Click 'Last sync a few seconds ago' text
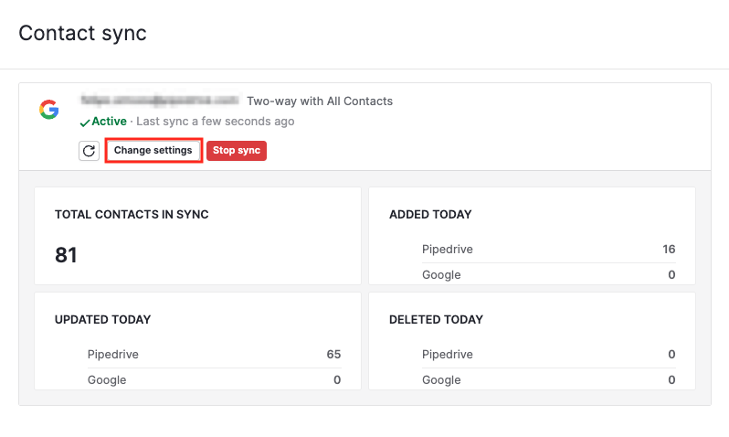The width and height of the screenshot is (729, 437). point(216,122)
